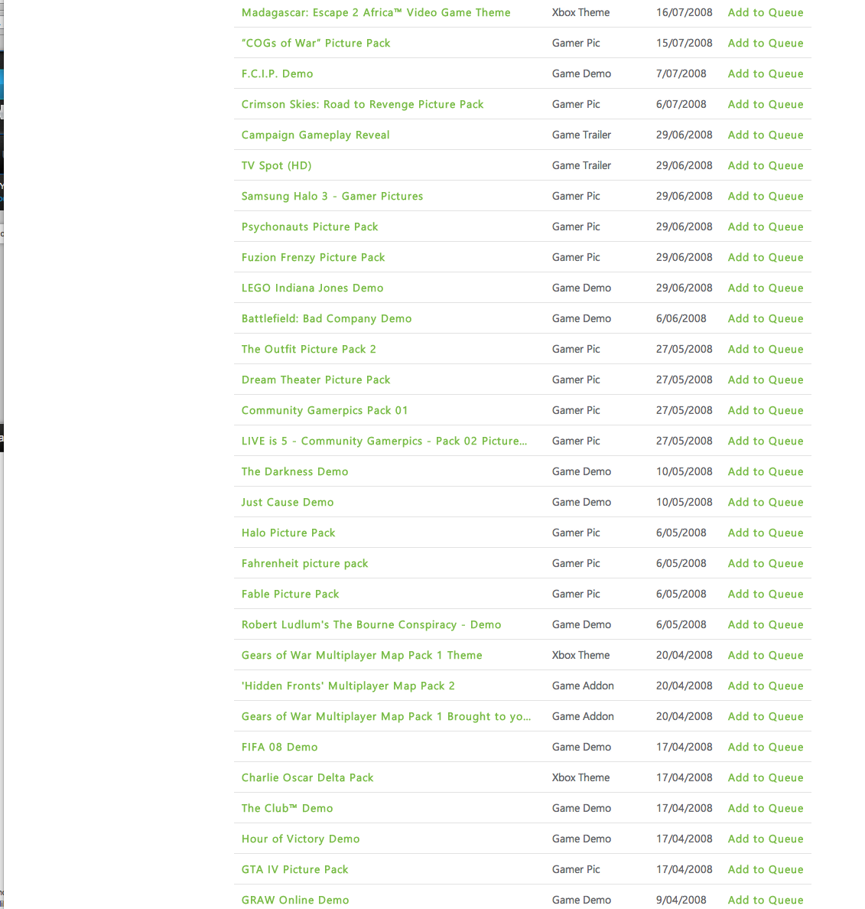This screenshot has width=865, height=909.
Task: Add GTA IV Picture Pack to queue
Action: [x=766, y=869]
